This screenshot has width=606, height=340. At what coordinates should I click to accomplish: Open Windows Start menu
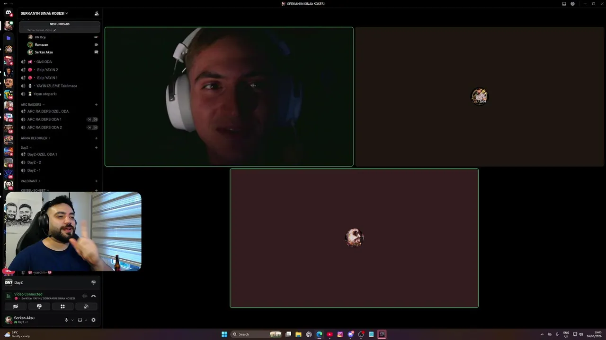(224, 334)
